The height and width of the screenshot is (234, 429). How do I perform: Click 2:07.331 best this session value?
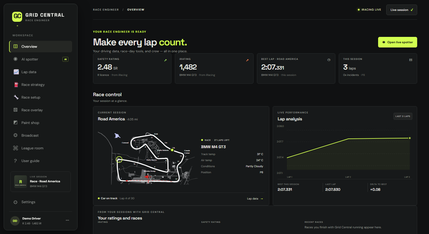coord(285,190)
